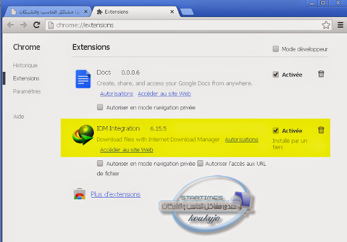
Task: Maximize the Chrome window
Action: pos(323,3)
